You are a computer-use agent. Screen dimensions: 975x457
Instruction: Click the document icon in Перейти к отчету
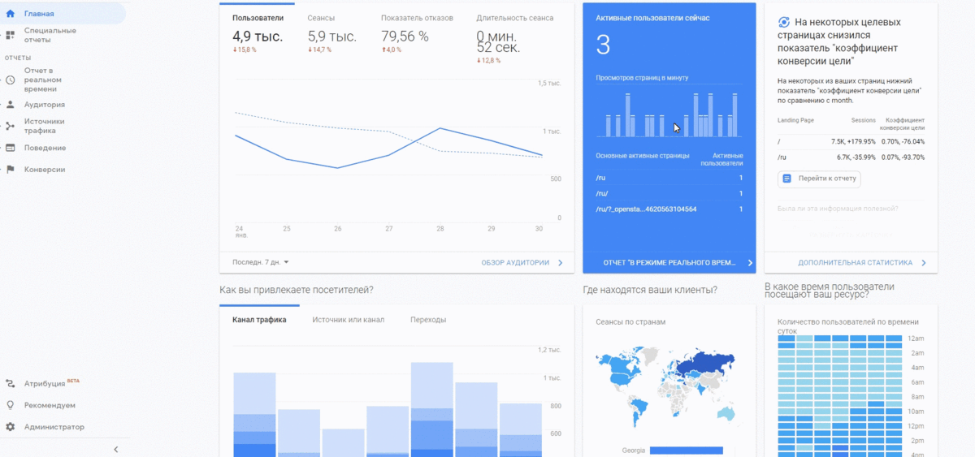point(786,178)
